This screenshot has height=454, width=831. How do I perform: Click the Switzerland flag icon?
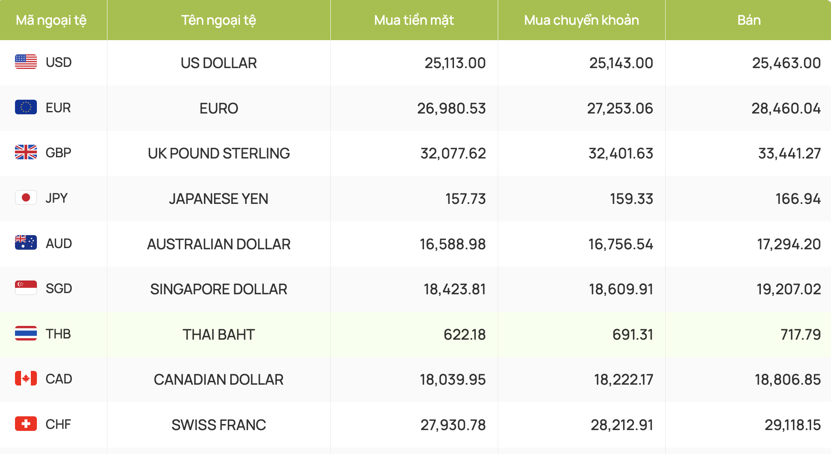click(26, 424)
